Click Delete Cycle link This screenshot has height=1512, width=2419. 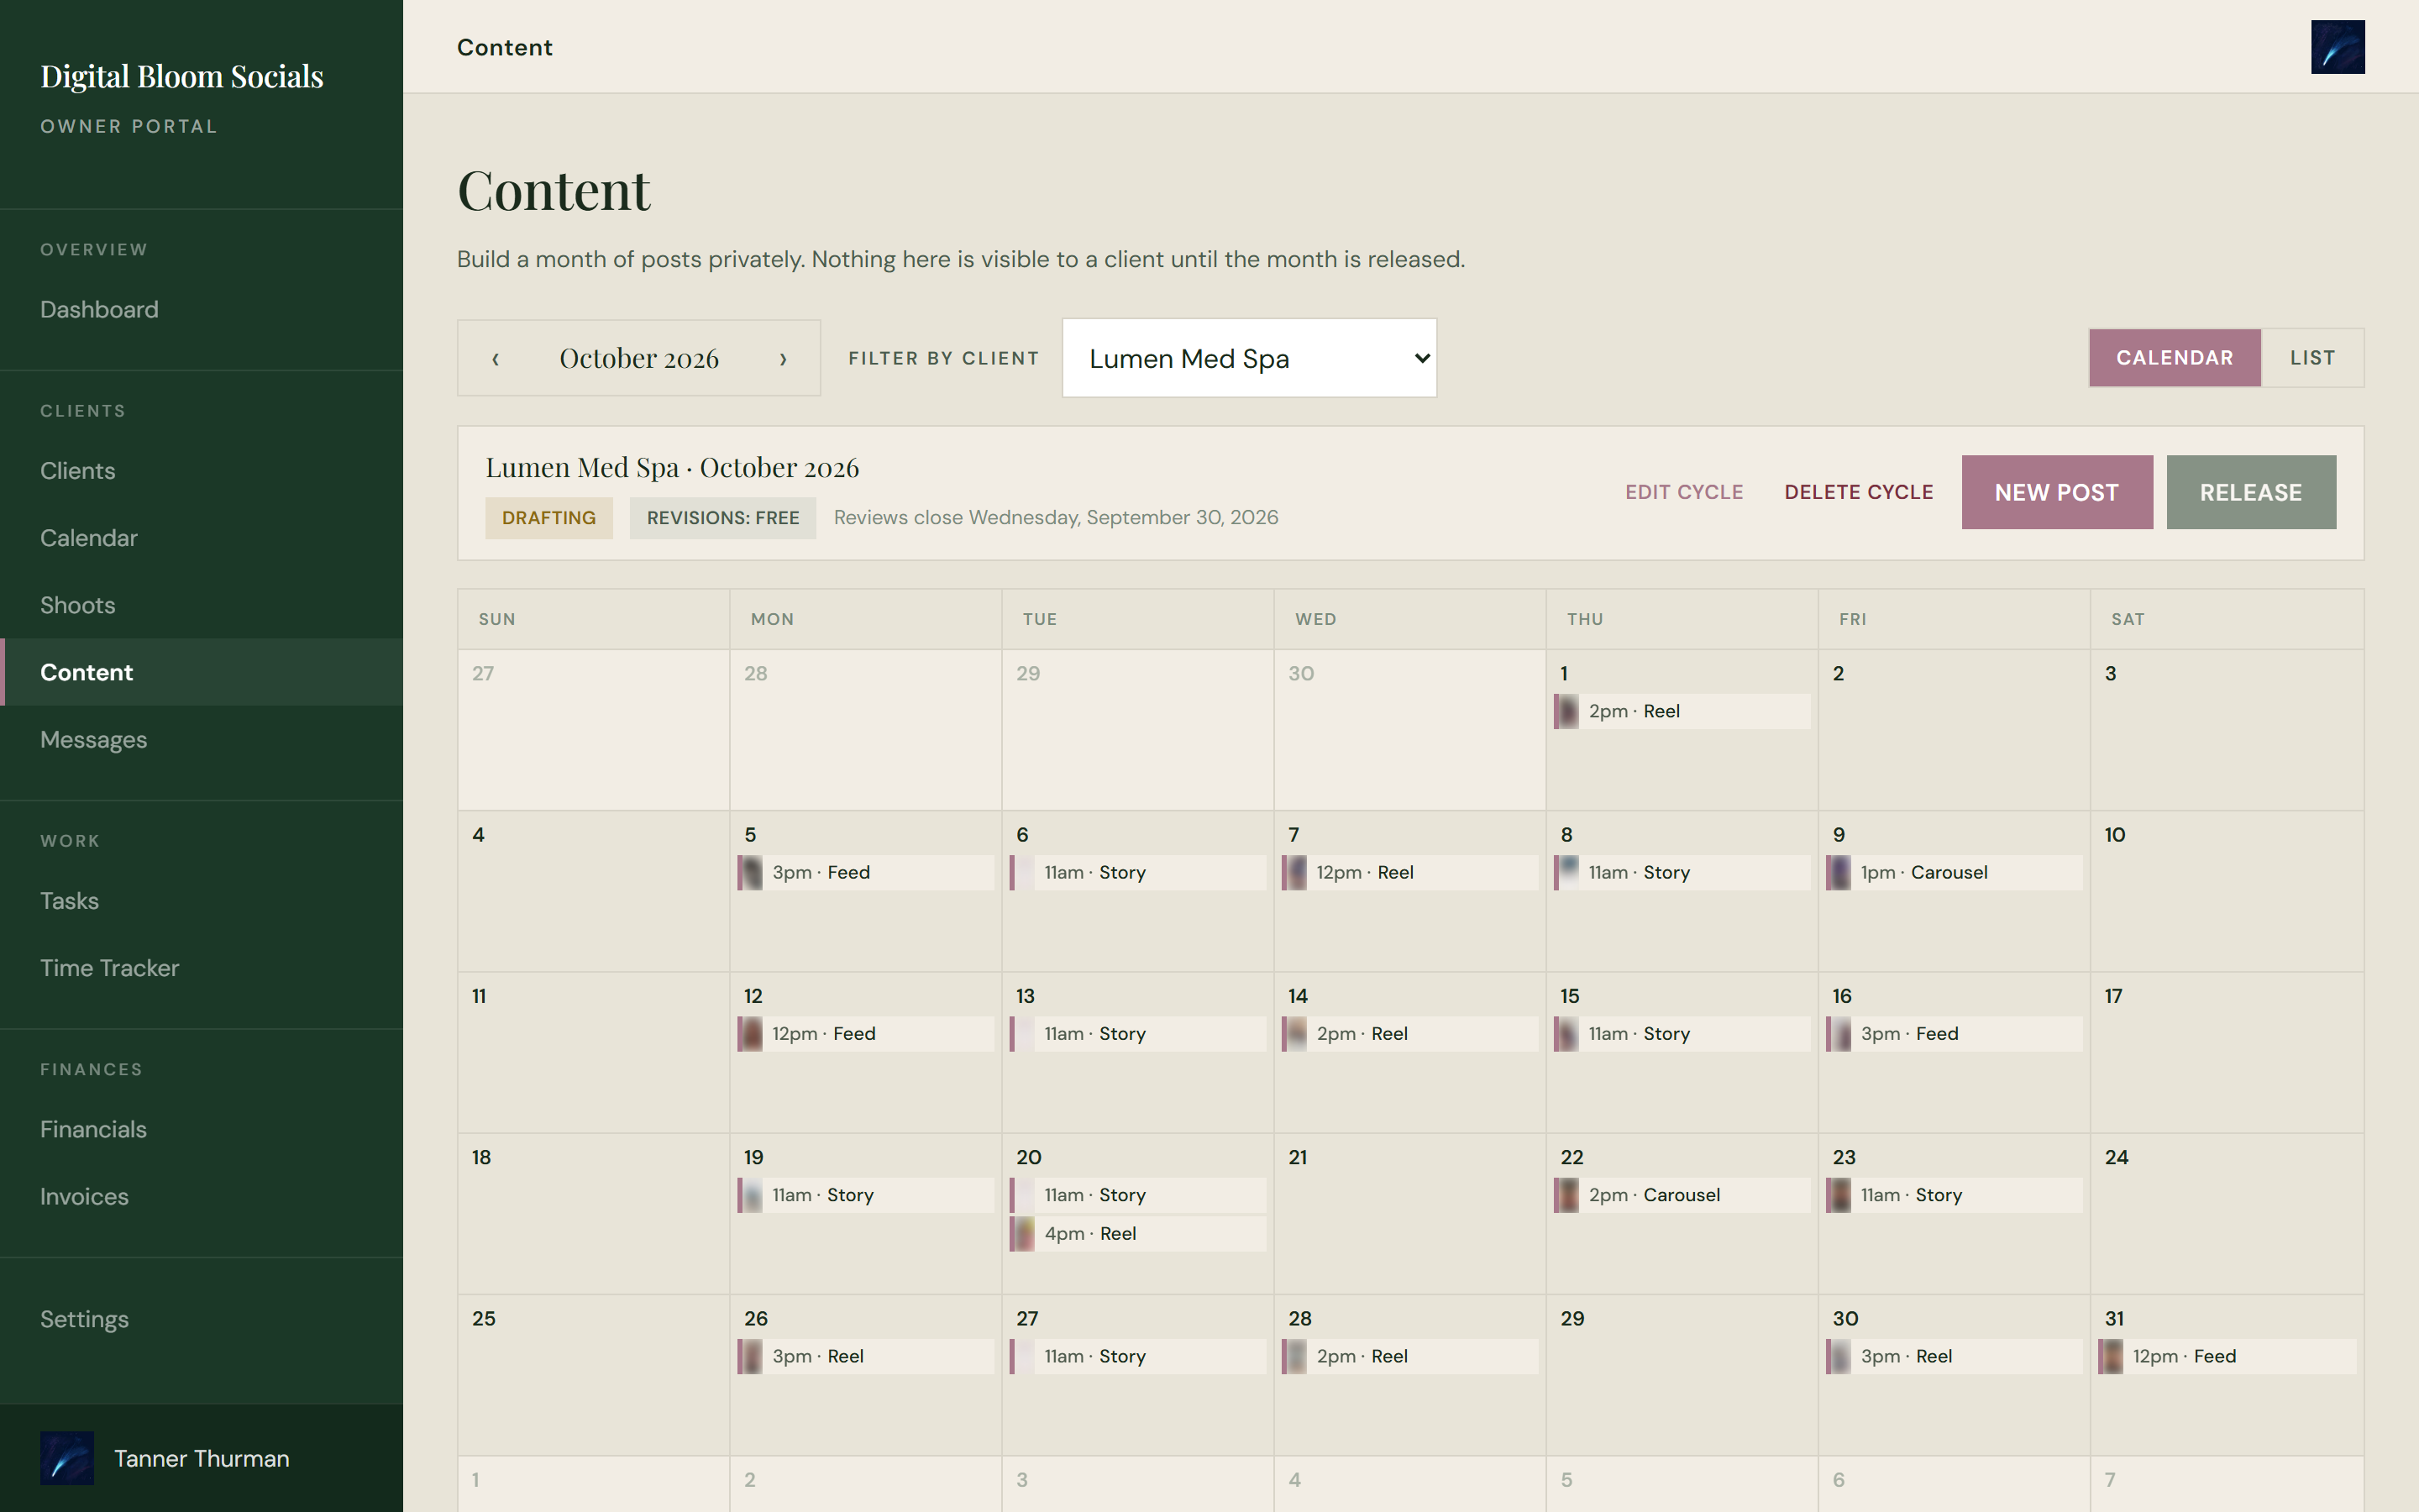point(1858,492)
